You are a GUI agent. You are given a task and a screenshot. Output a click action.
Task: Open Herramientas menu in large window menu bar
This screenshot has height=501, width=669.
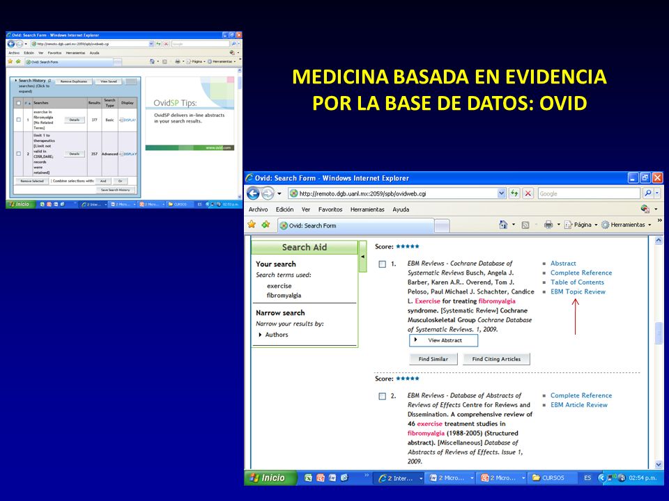(x=367, y=209)
